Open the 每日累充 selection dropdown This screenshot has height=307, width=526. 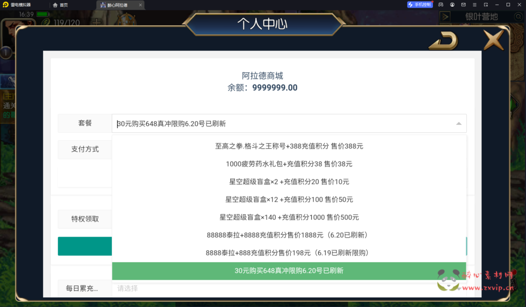click(x=289, y=288)
